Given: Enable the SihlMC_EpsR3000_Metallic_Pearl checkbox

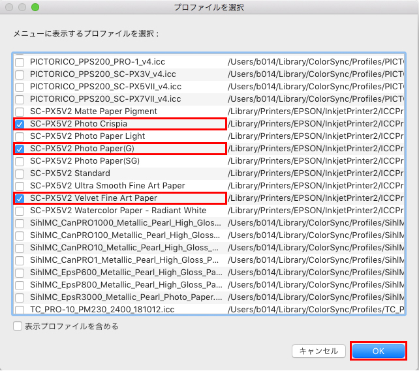Looking at the screenshot, I should point(20,297).
